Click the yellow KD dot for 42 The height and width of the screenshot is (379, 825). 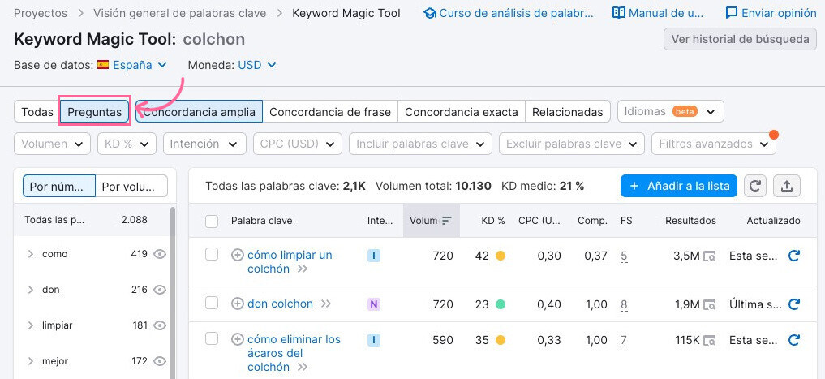coord(501,256)
